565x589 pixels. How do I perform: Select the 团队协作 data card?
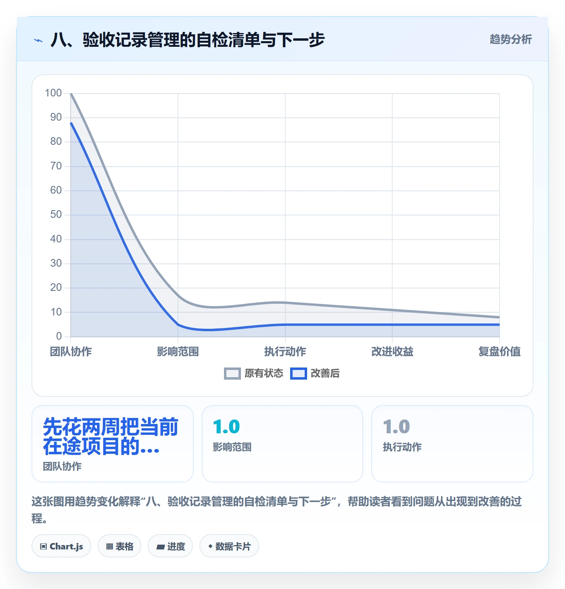click(113, 444)
